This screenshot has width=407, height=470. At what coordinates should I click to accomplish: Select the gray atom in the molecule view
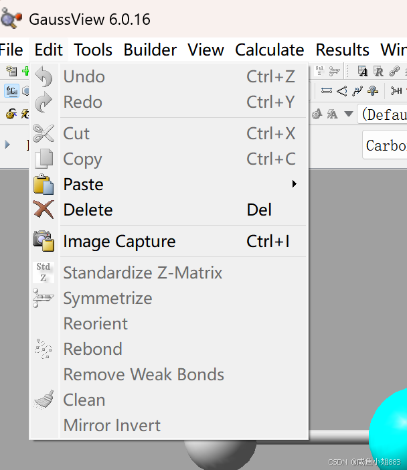tap(220, 454)
